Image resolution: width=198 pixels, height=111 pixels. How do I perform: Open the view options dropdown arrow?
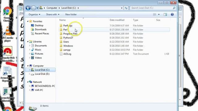[x=159, y=14]
